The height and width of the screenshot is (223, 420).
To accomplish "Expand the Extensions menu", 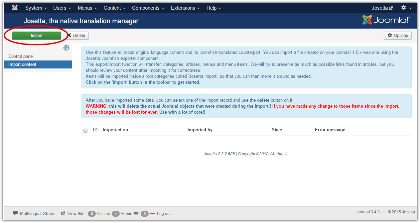I will [186, 8].
